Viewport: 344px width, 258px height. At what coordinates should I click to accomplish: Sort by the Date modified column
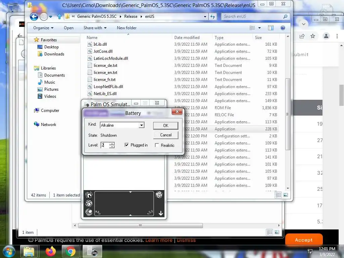point(192,38)
